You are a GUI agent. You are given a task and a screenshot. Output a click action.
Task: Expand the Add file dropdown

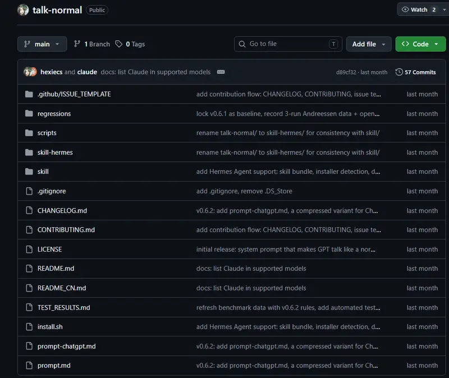369,44
